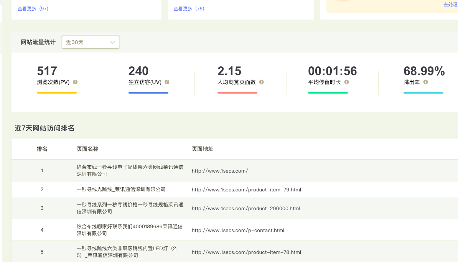Click info icon next to 跳出率
The image size is (458, 262).
click(x=425, y=82)
